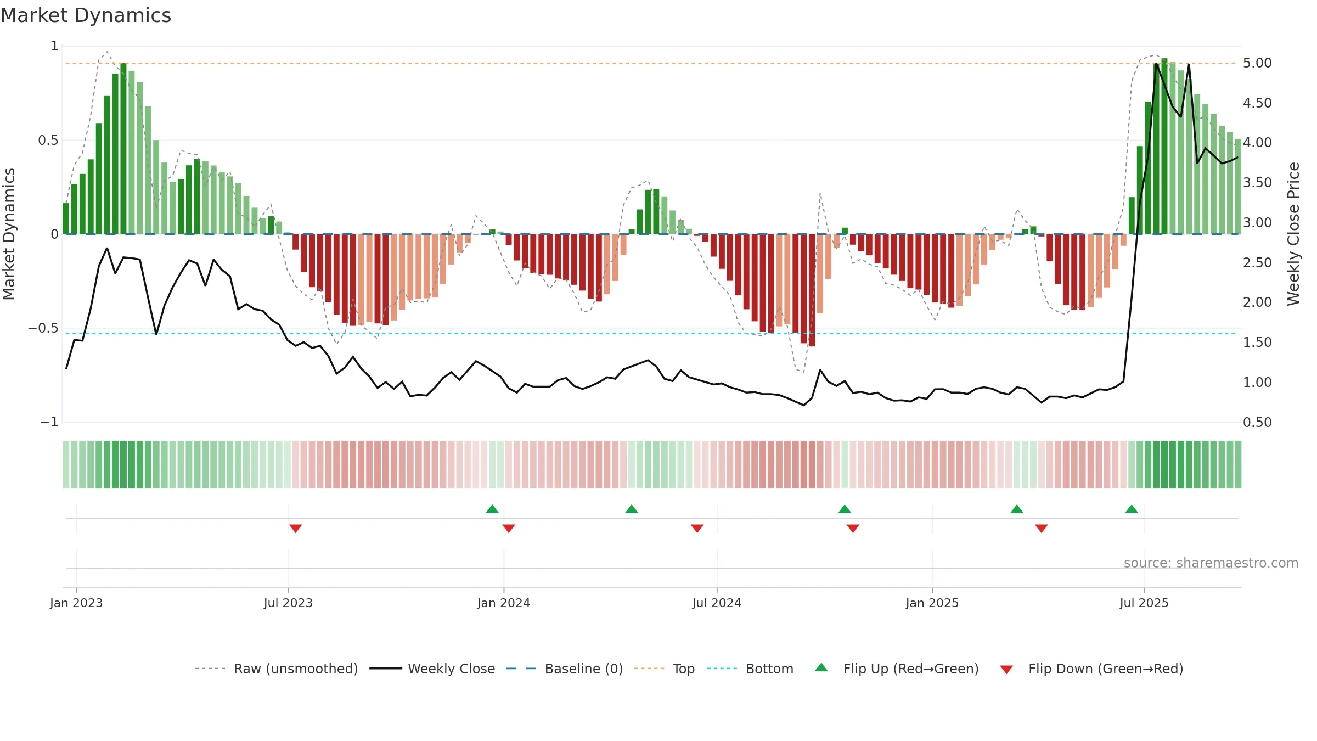Click the Weekly Close Price axis title
Screen dimensions: 1317x741
[x=1293, y=234]
